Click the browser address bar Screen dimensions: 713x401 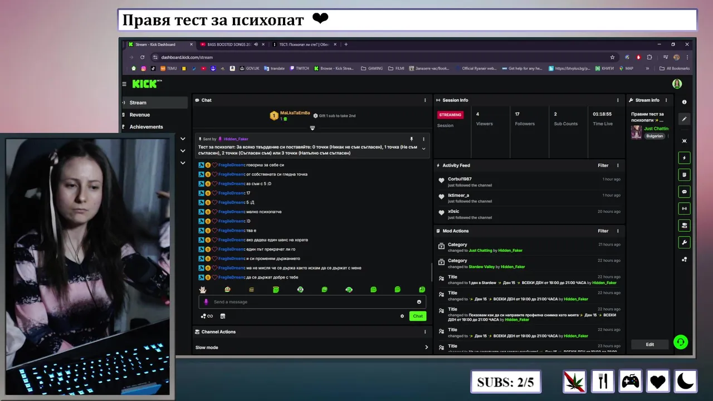384,57
